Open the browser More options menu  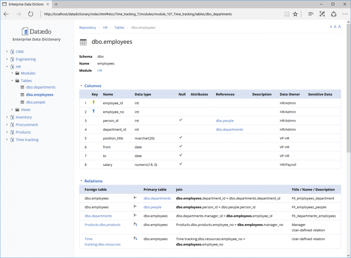click(345, 14)
